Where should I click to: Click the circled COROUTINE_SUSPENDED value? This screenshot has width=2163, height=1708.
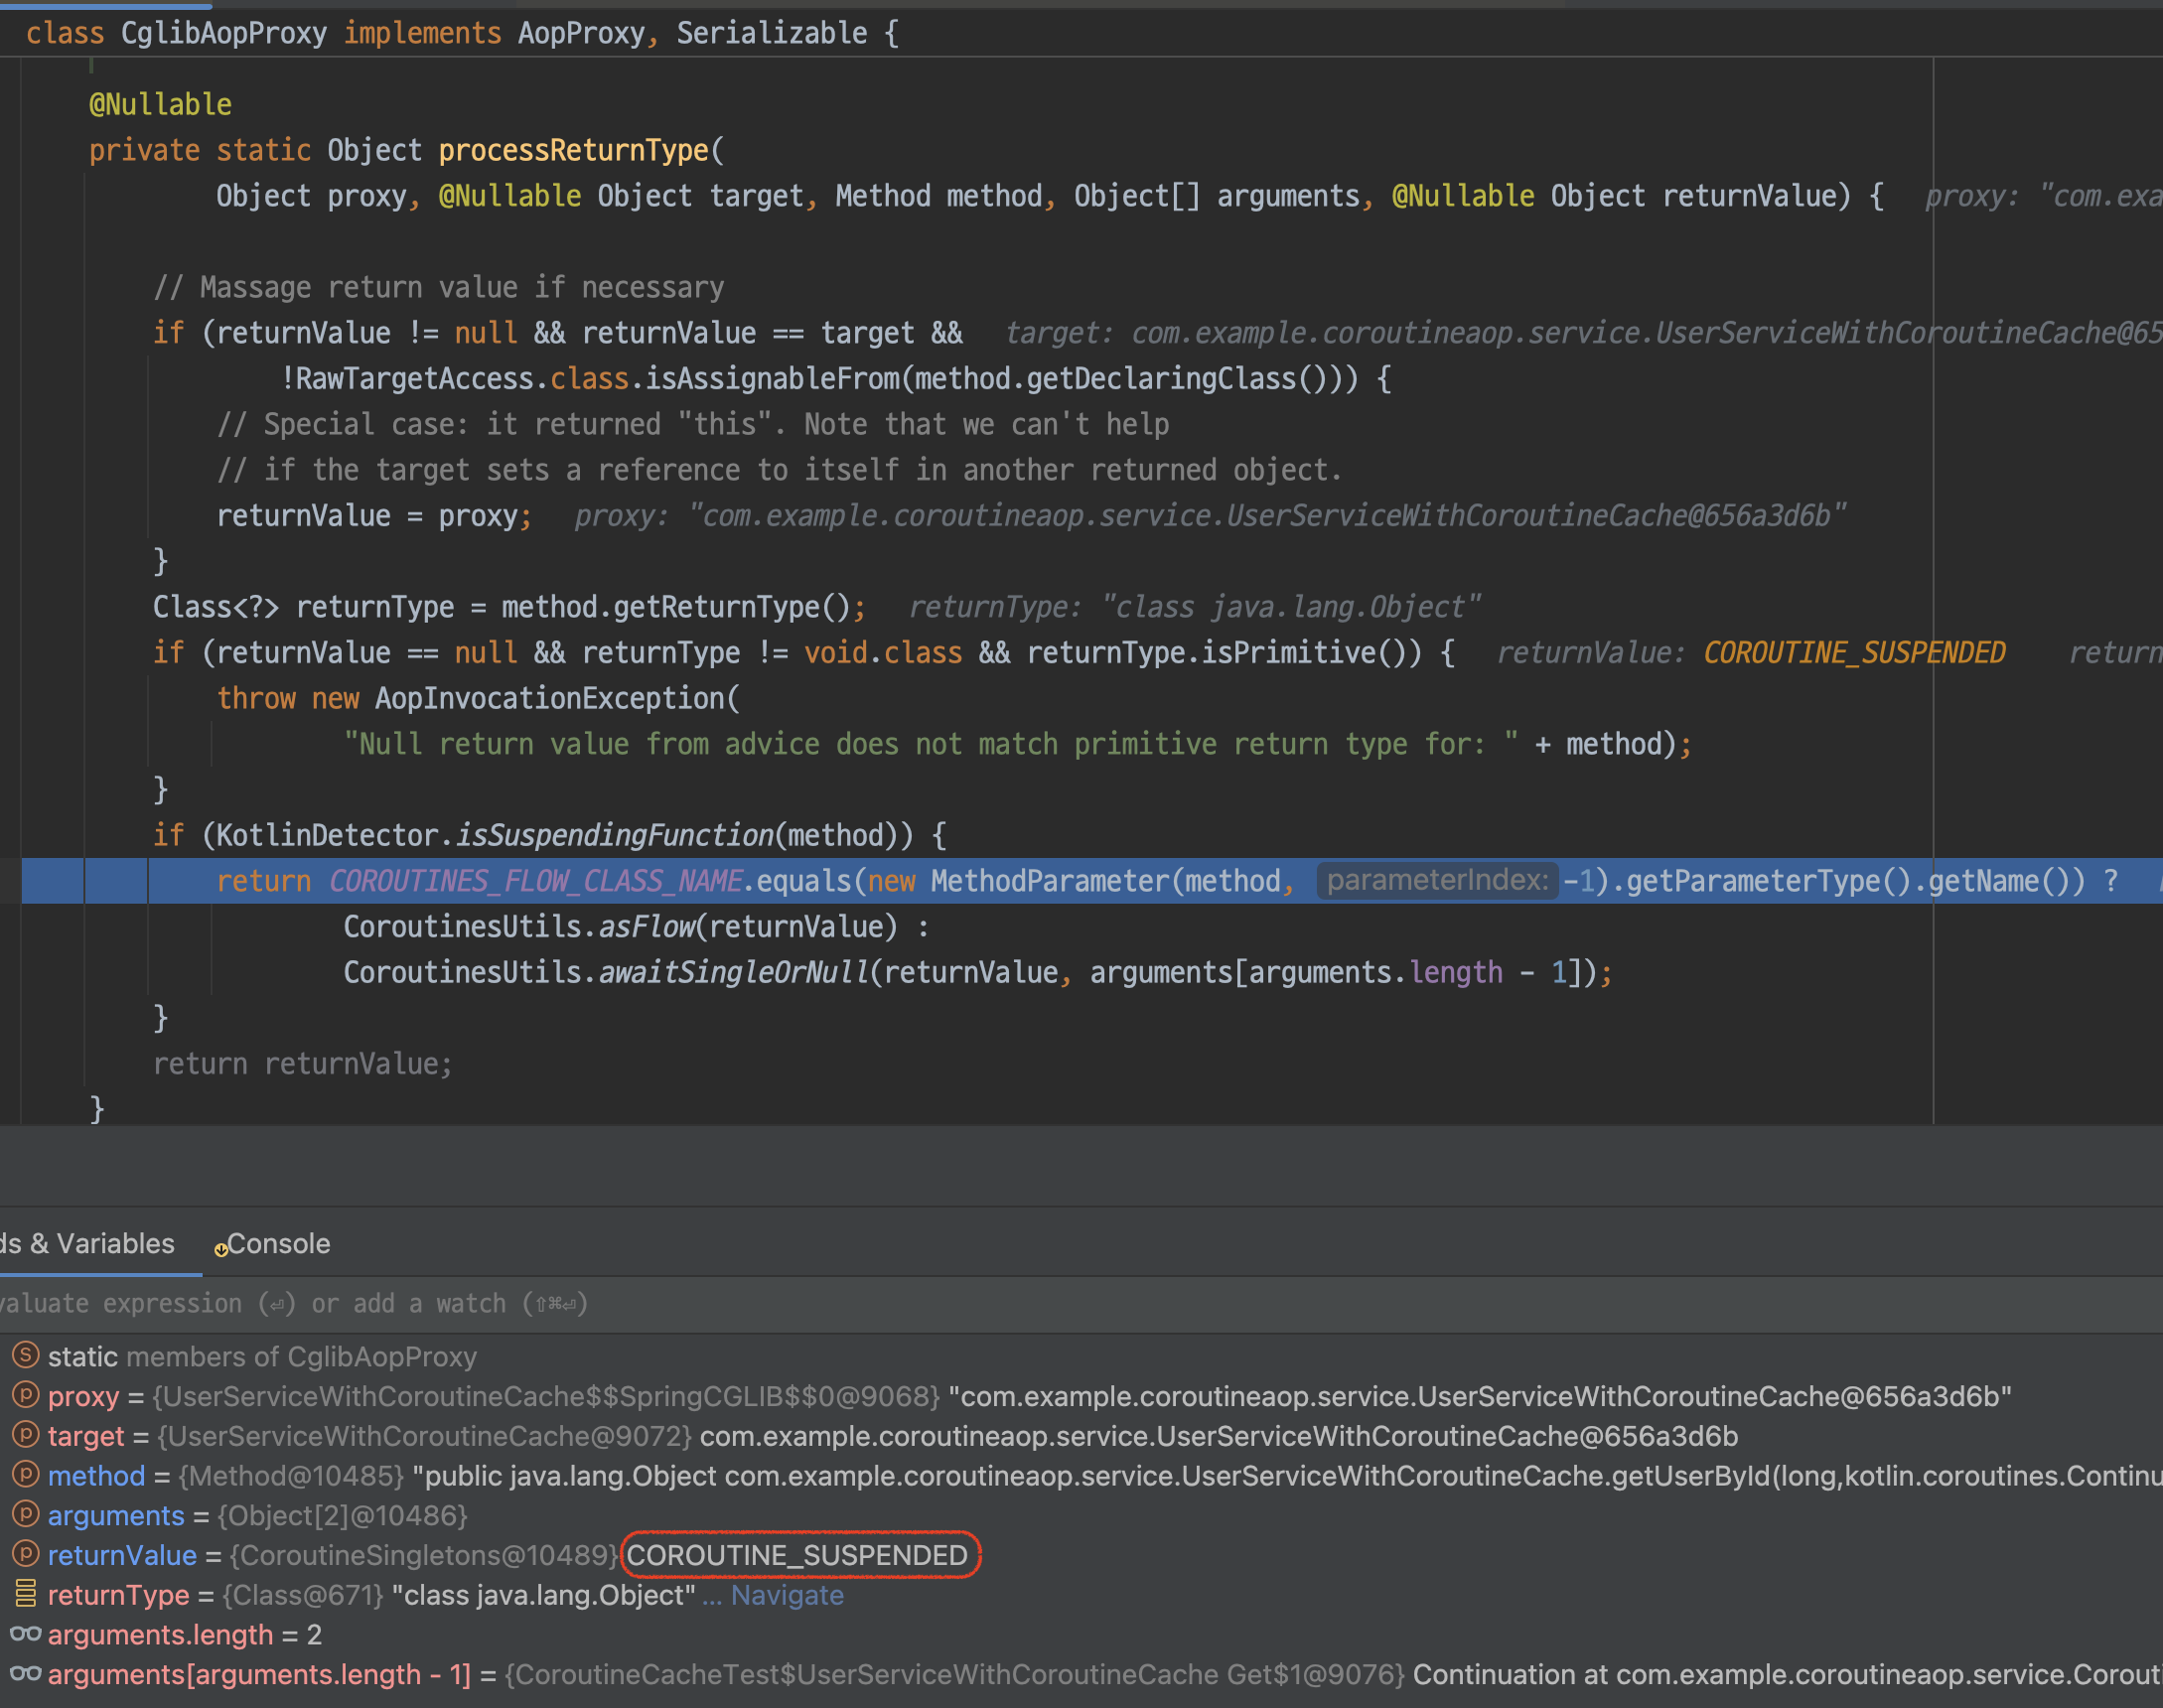tap(797, 1555)
